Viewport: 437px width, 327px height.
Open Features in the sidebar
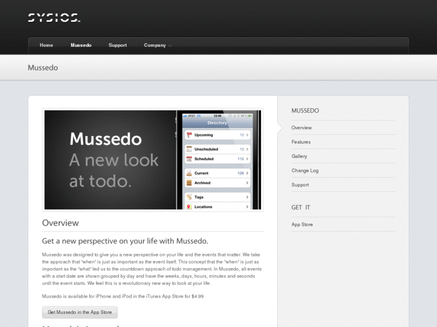pos(301,142)
